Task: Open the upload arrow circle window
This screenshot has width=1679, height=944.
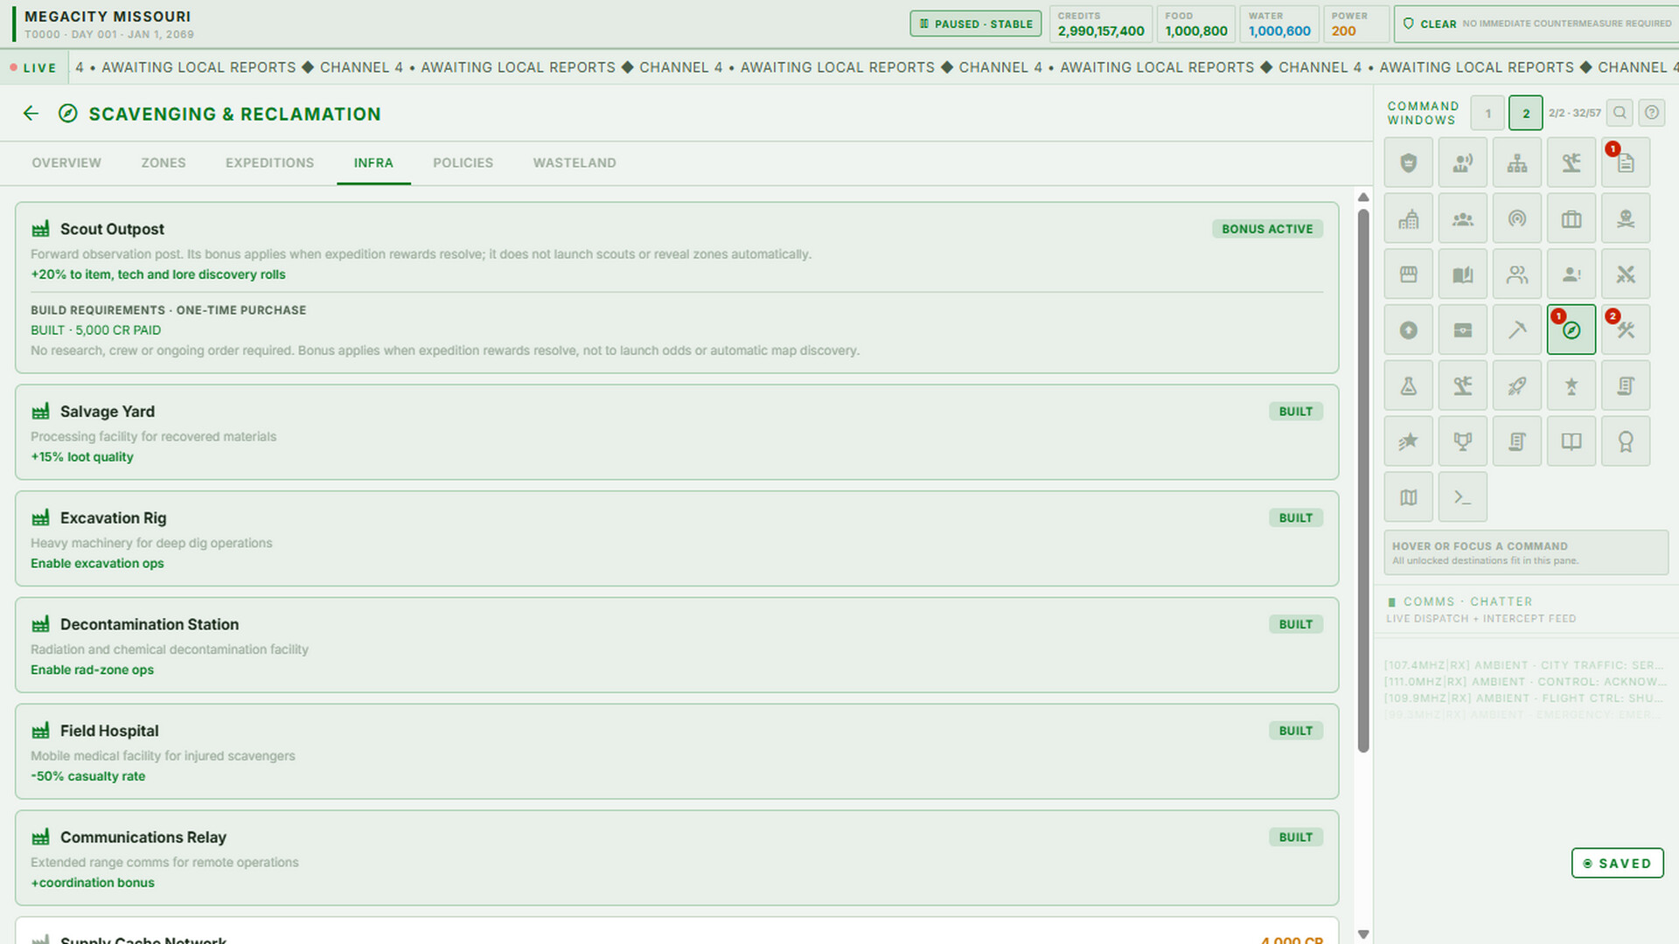Action: [1408, 330]
